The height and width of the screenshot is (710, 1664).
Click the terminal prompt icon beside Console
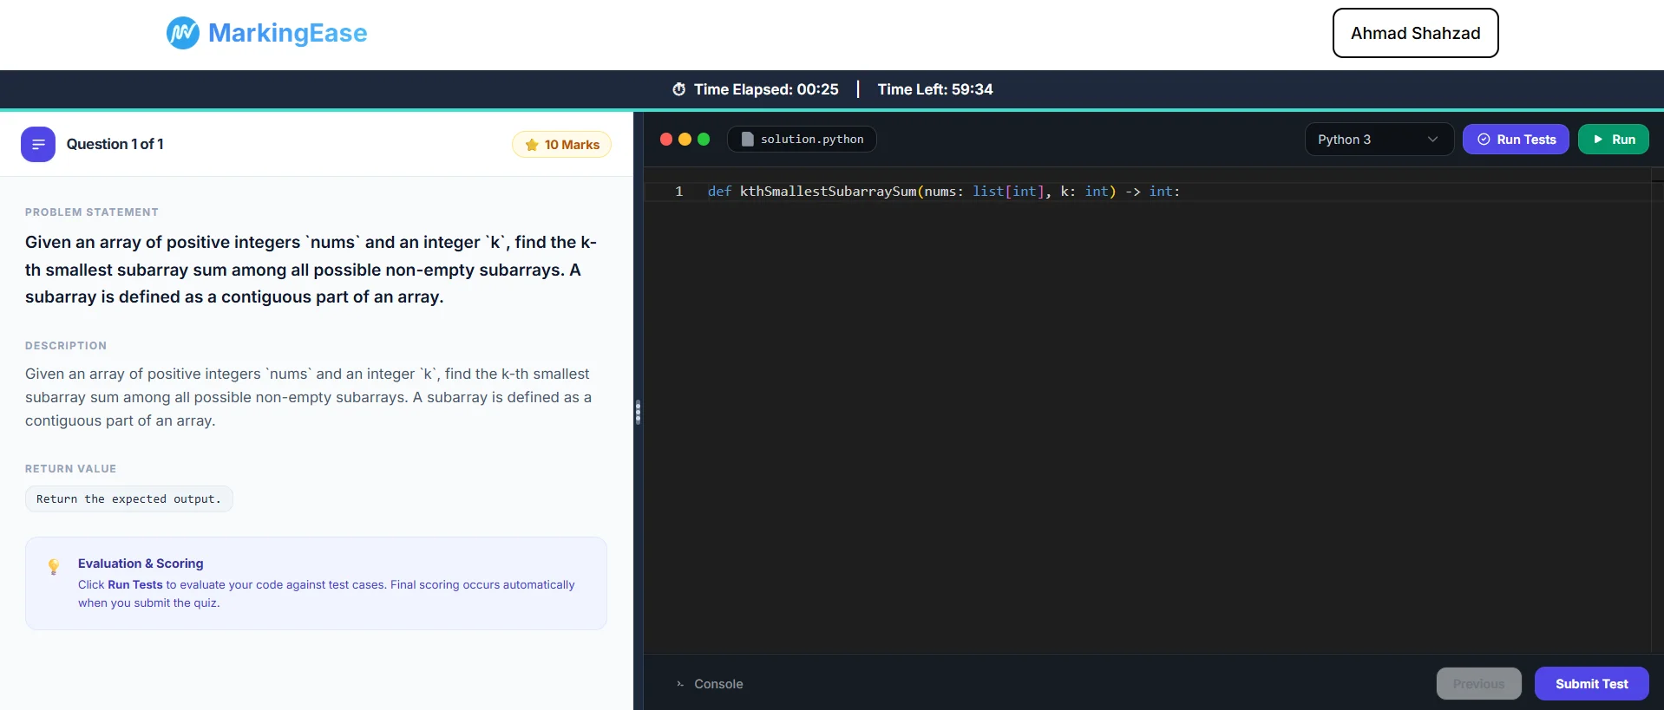click(x=680, y=684)
